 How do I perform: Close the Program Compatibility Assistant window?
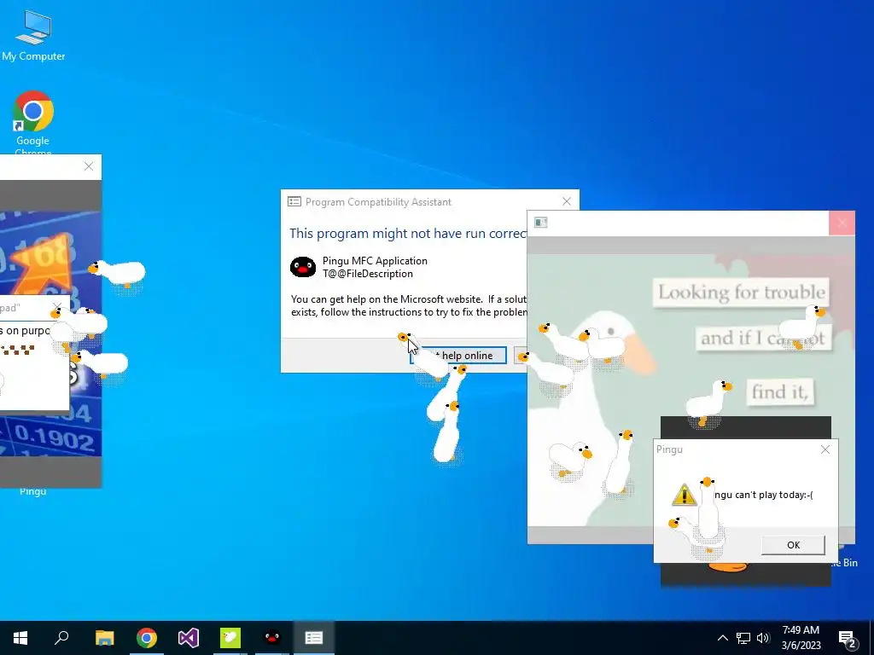tap(567, 201)
